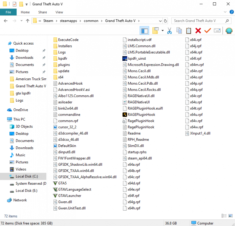Expand the chevron after Grand Theft Auto V breadcrumb
Image resolution: width=235 pixels, height=226 pixels.
pyautogui.click(x=139, y=21)
